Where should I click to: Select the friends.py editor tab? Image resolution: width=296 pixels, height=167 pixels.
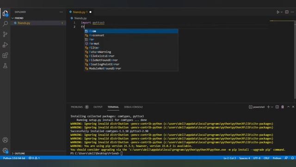click(80, 12)
